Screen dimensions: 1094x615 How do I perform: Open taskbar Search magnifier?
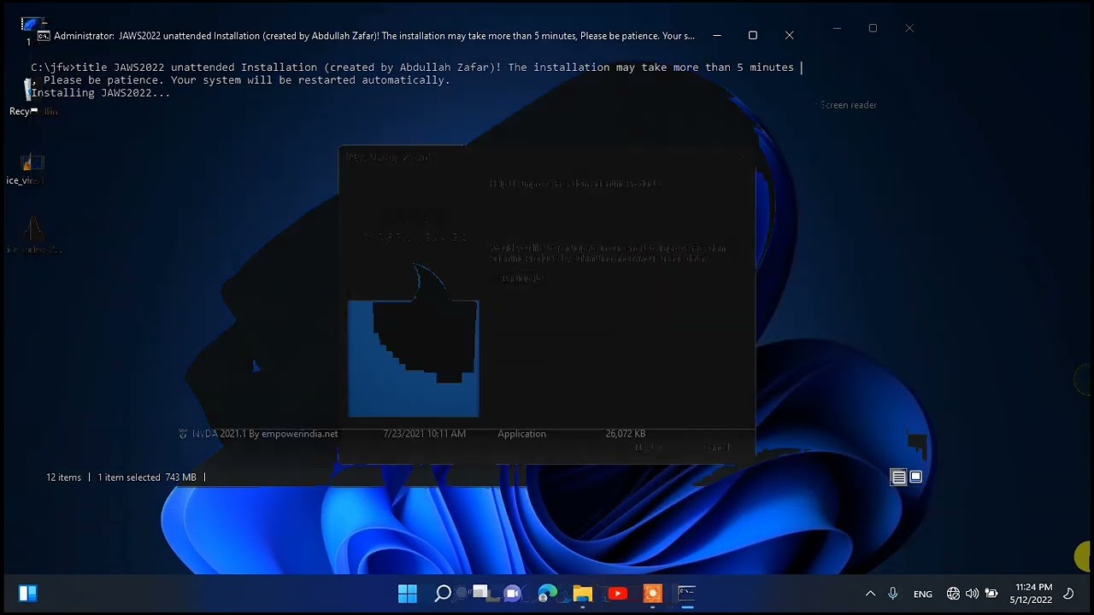coord(443,593)
